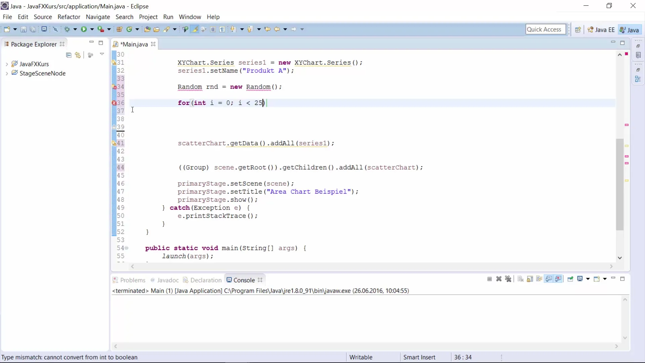The height and width of the screenshot is (363, 645).
Task: Click the Open Type toolbar icon
Action: (147, 29)
